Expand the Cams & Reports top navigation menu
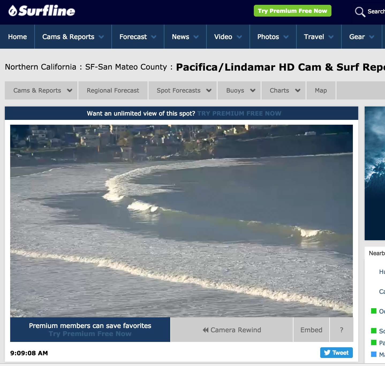The height and width of the screenshot is (366, 385). pyautogui.click(x=73, y=37)
